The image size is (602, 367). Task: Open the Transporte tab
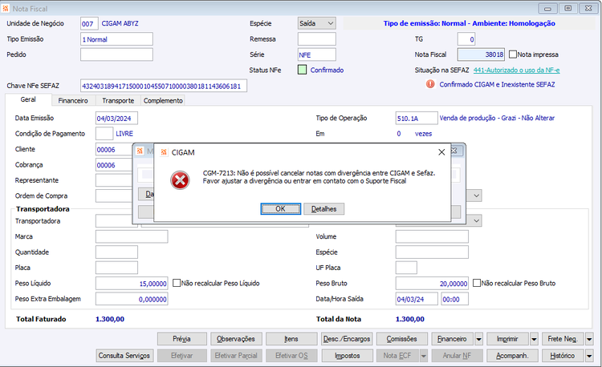[118, 101]
